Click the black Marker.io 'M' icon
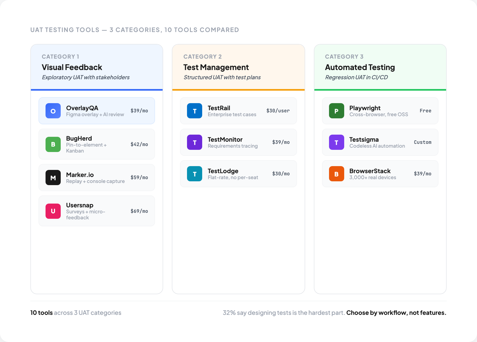Viewport: 477px width, 342px height. (x=53, y=178)
